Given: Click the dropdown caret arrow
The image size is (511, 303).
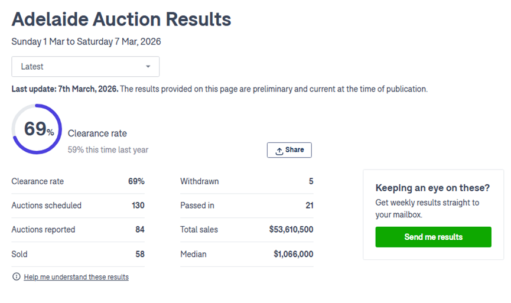Looking at the screenshot, I should (148, 67).
